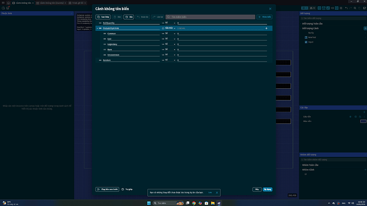This screenshot has width=367, height=206.
Task: Click the Hủy cancel button
Action: pyautogui.click(x=257, y=189)
